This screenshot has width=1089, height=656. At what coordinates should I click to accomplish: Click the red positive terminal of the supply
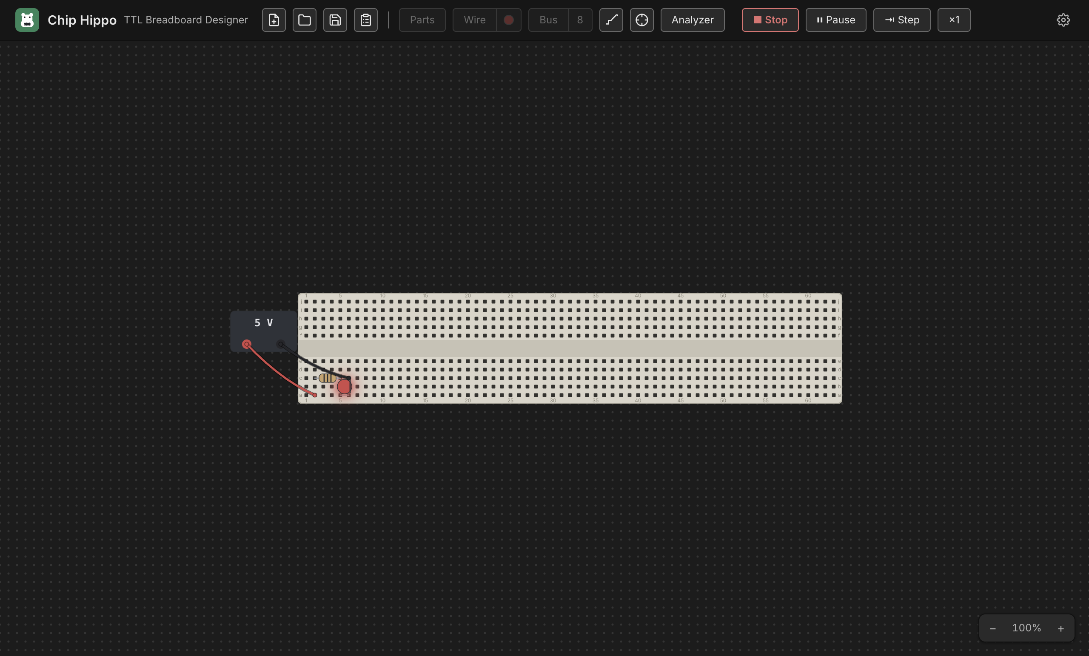point(247,344)
